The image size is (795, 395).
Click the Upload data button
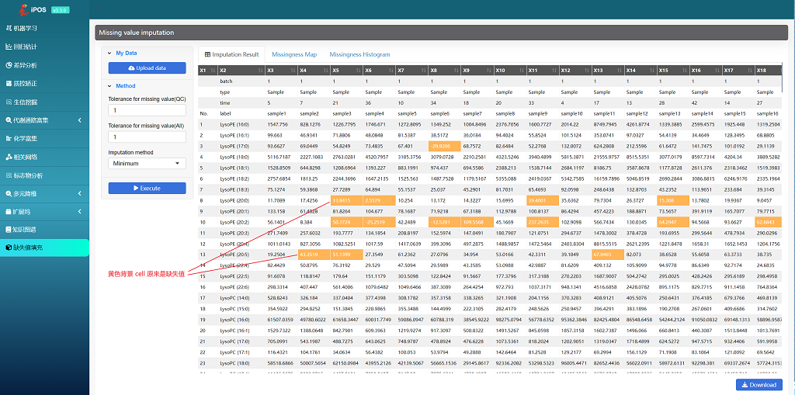pyautogui.click(x=147, y=68)
